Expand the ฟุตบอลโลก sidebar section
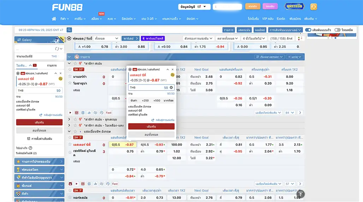Screen dimensions: 363x202 [x=39, y=169]
